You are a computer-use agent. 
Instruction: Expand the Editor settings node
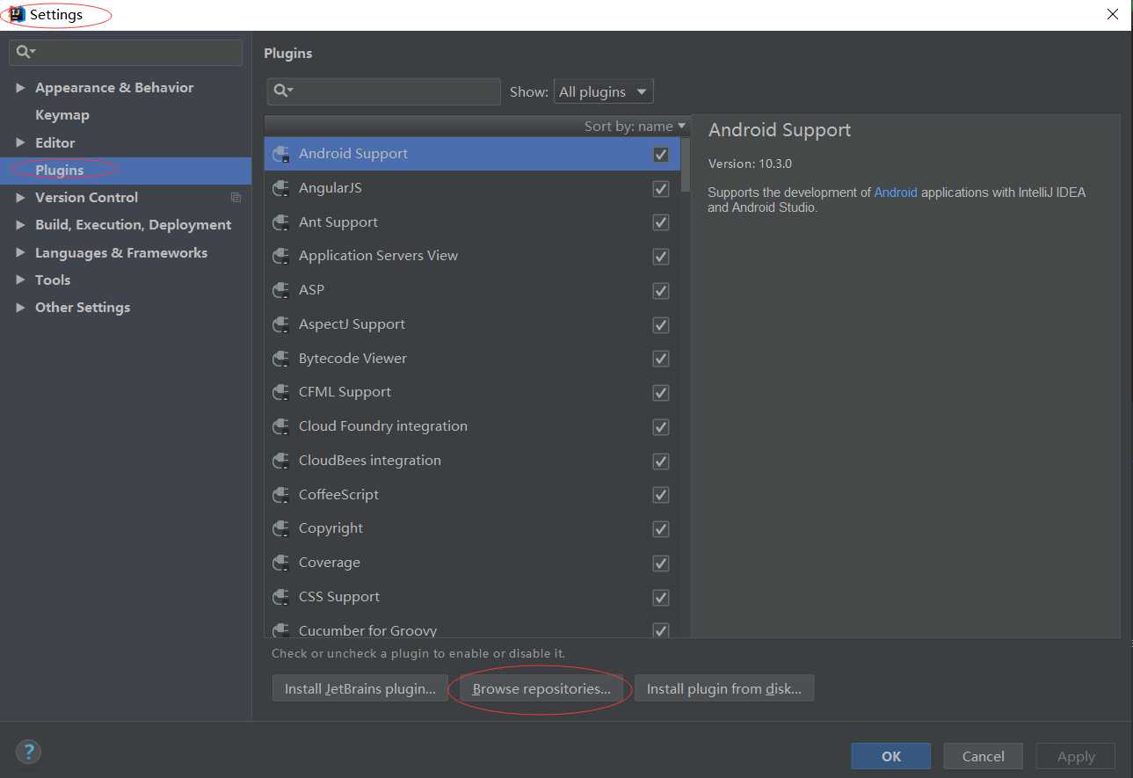20,142
